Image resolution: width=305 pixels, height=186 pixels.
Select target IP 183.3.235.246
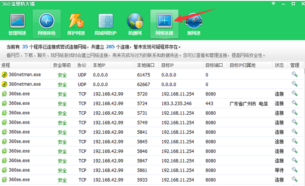176,103
